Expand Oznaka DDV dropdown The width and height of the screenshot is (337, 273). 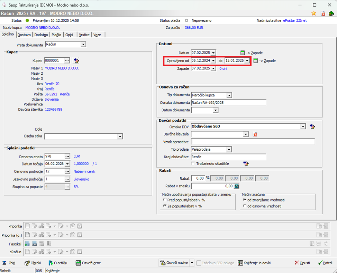pos(303,126)
